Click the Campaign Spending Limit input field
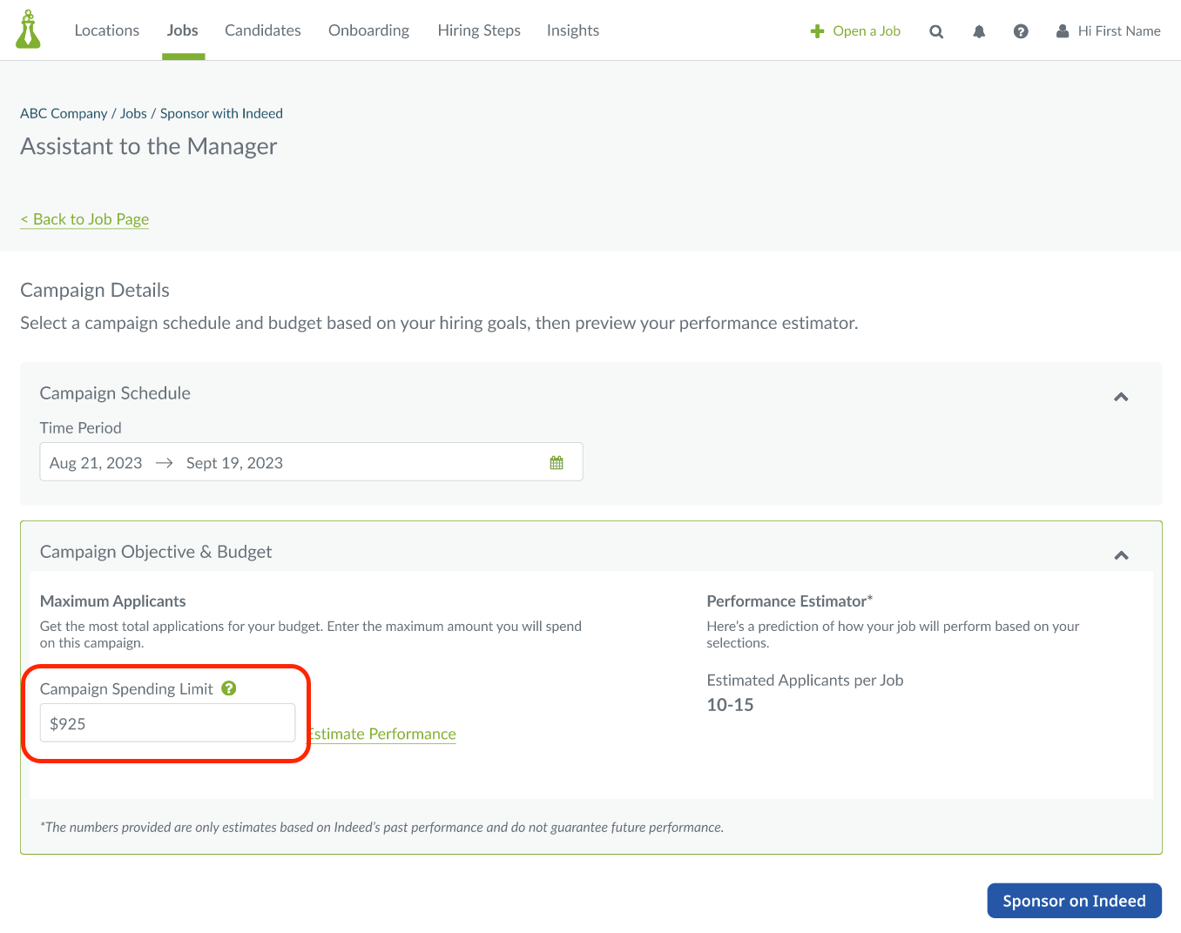This screenshot has width=1181, height=933. tap(167, 722)
